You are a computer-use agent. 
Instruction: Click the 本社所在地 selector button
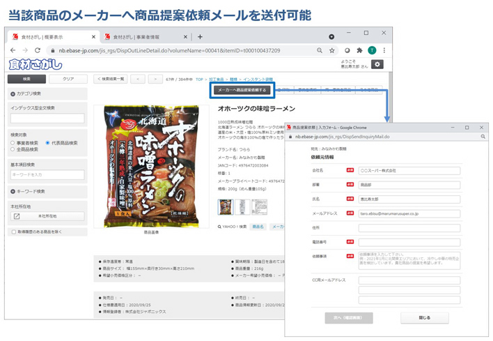click(47, 216)
